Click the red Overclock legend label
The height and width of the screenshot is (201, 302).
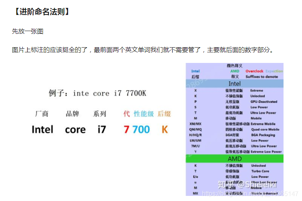pos(254,71)
